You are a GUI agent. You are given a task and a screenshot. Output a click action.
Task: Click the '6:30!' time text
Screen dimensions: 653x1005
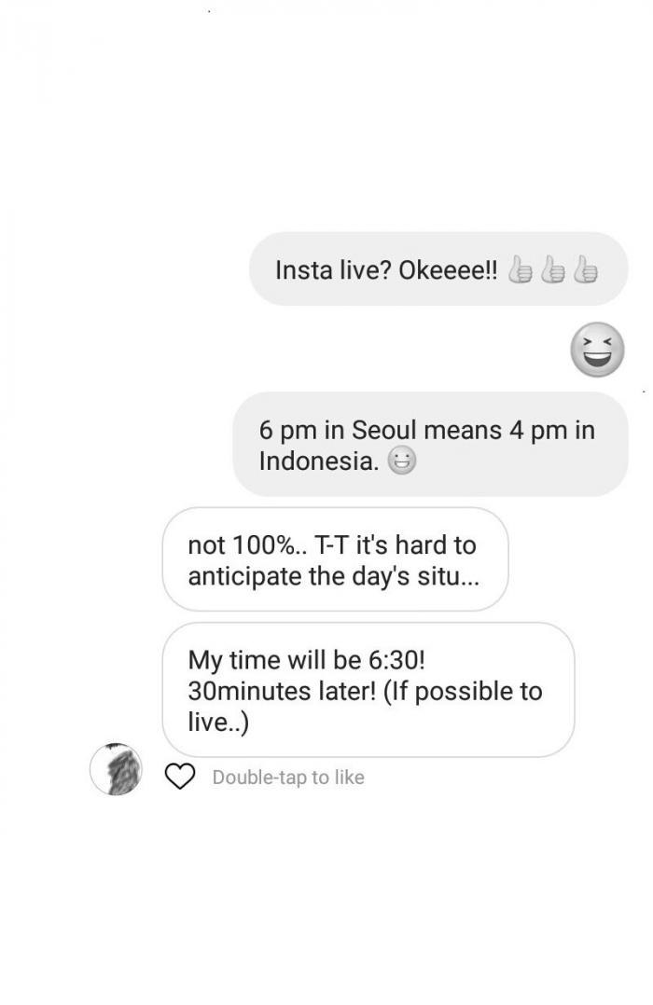397,660
